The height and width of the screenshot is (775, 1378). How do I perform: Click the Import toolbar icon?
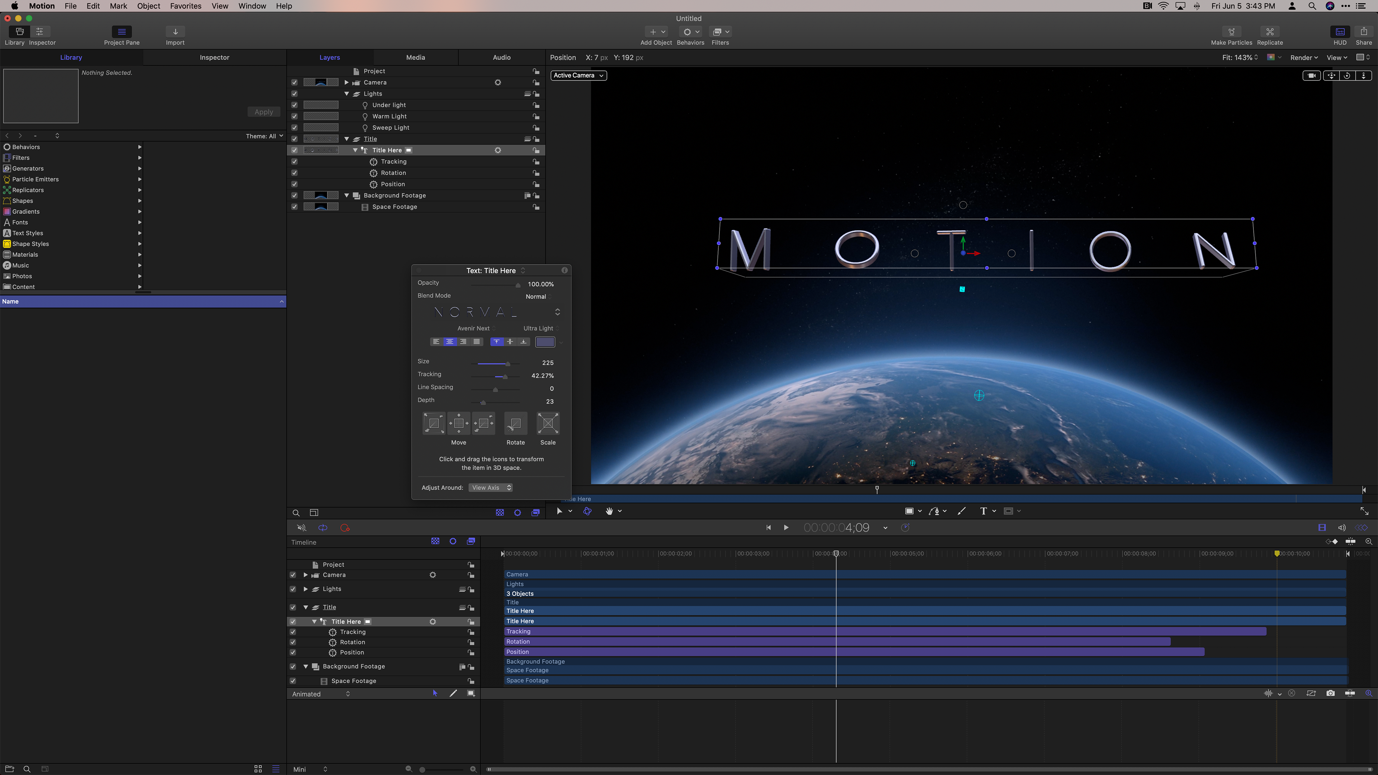click(x=175, y=32)
